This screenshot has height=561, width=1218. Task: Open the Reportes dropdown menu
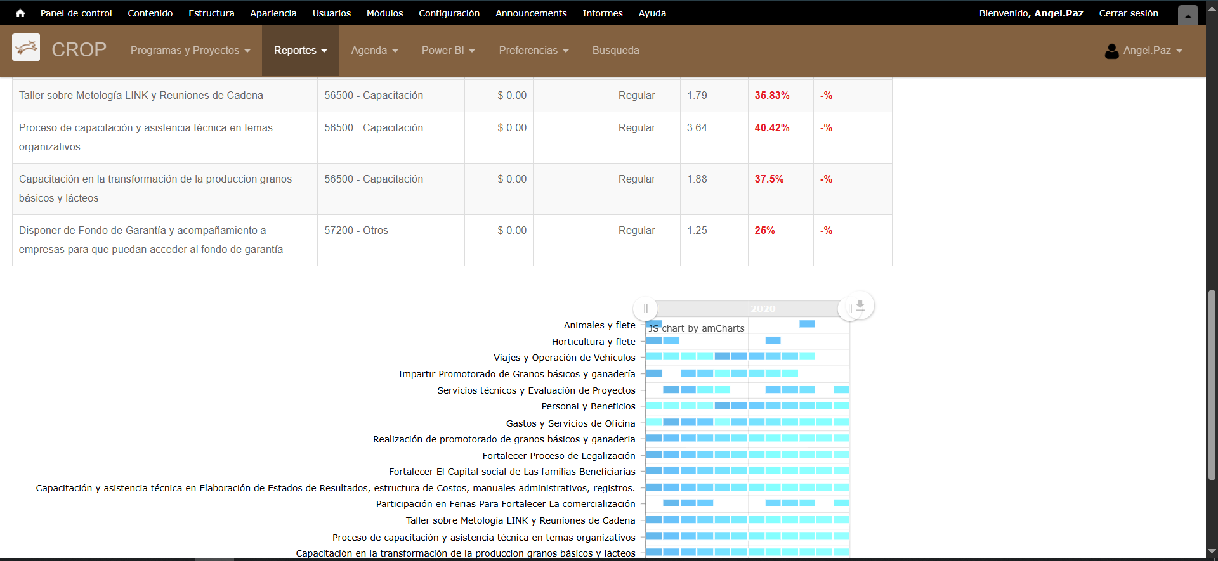300,51
